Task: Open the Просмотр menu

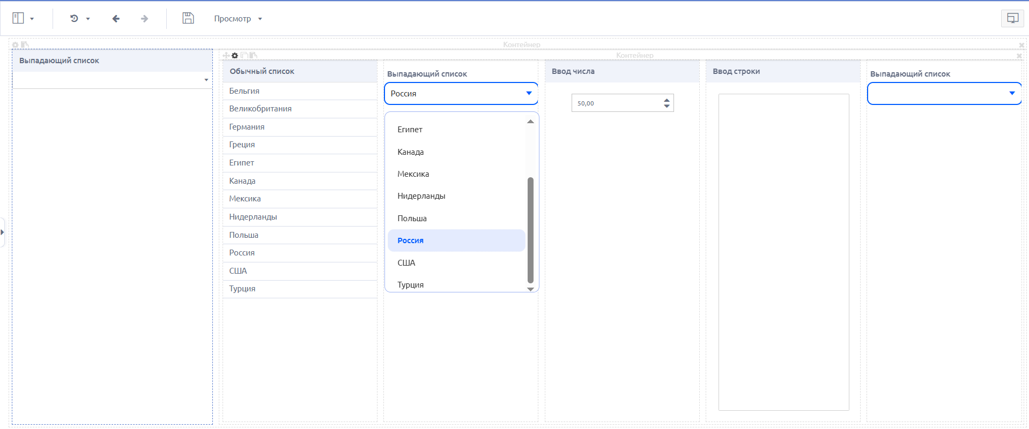Action: pos(238,19)
